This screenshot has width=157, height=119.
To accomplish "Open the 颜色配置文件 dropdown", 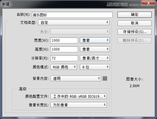I will point(79,96).
